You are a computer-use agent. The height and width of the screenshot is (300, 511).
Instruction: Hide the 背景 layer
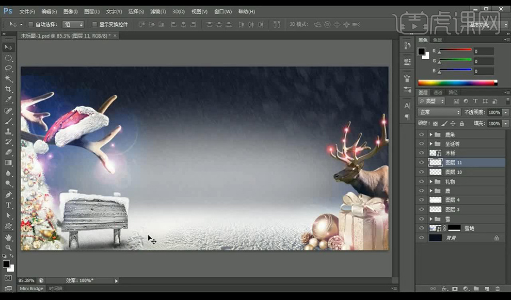(422, 238)
